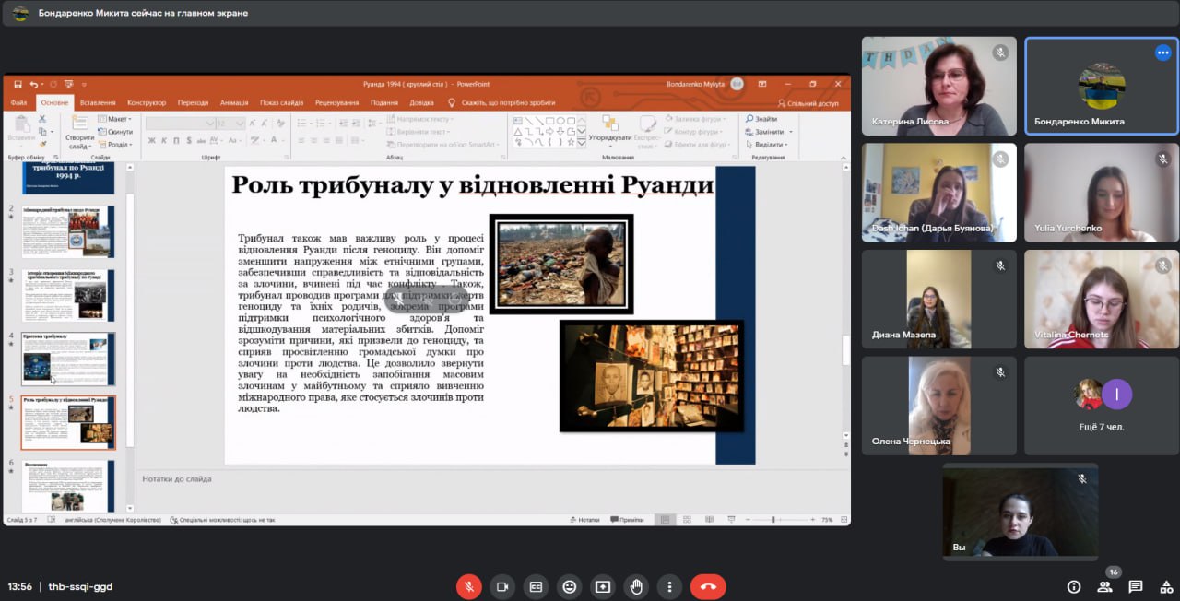Open the Переходи ribbon tab

tap(194, 103)
